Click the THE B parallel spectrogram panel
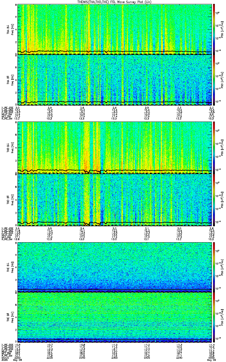The width and height of the screenshot is (226, 362). coord(115,317)
